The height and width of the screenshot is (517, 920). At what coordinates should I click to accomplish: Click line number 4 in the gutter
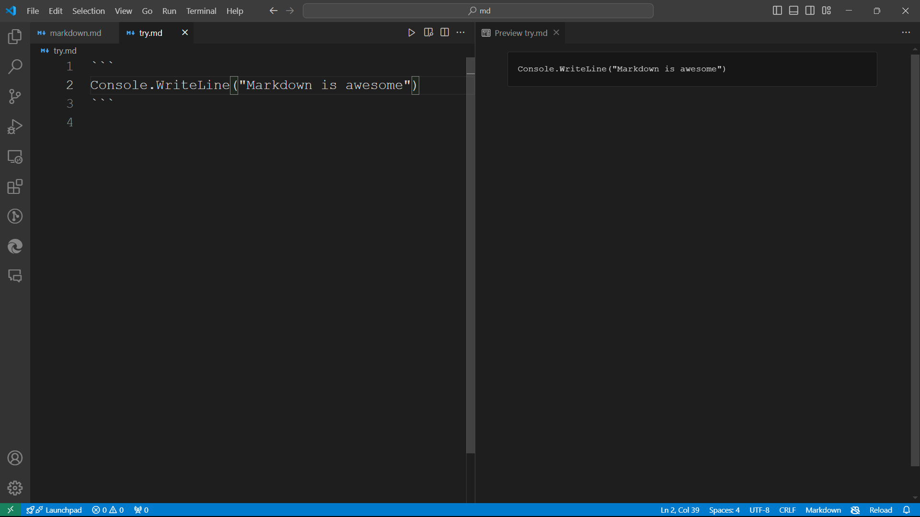(70, 123)
